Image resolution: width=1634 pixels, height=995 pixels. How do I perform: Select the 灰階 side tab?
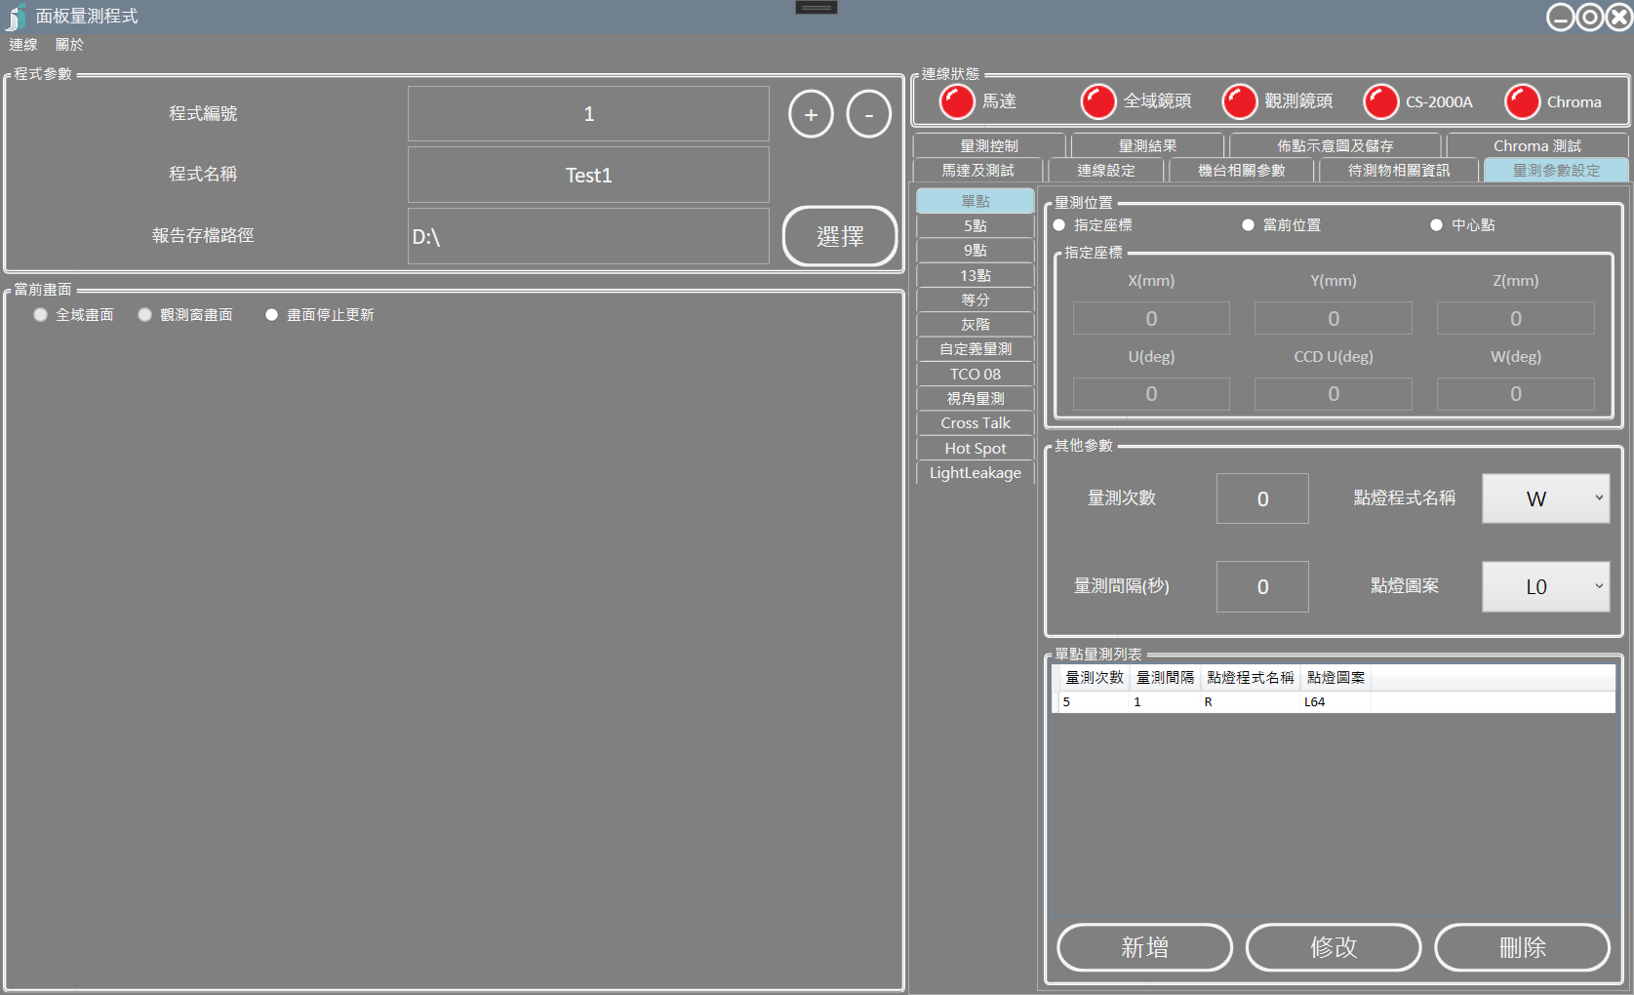[976, 324]
